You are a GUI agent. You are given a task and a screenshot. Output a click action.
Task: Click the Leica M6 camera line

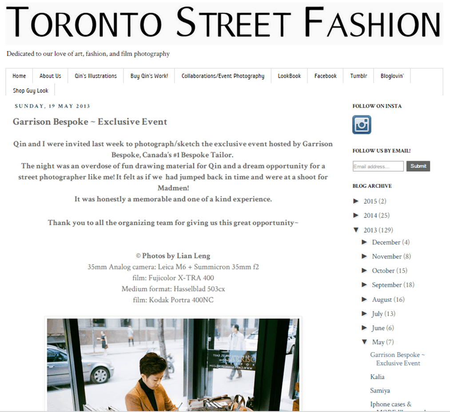173,267
